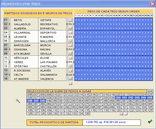Screen dimensions: 156x129
Task: Toggle sum weight cell 040
Action: tap(118, 97)
